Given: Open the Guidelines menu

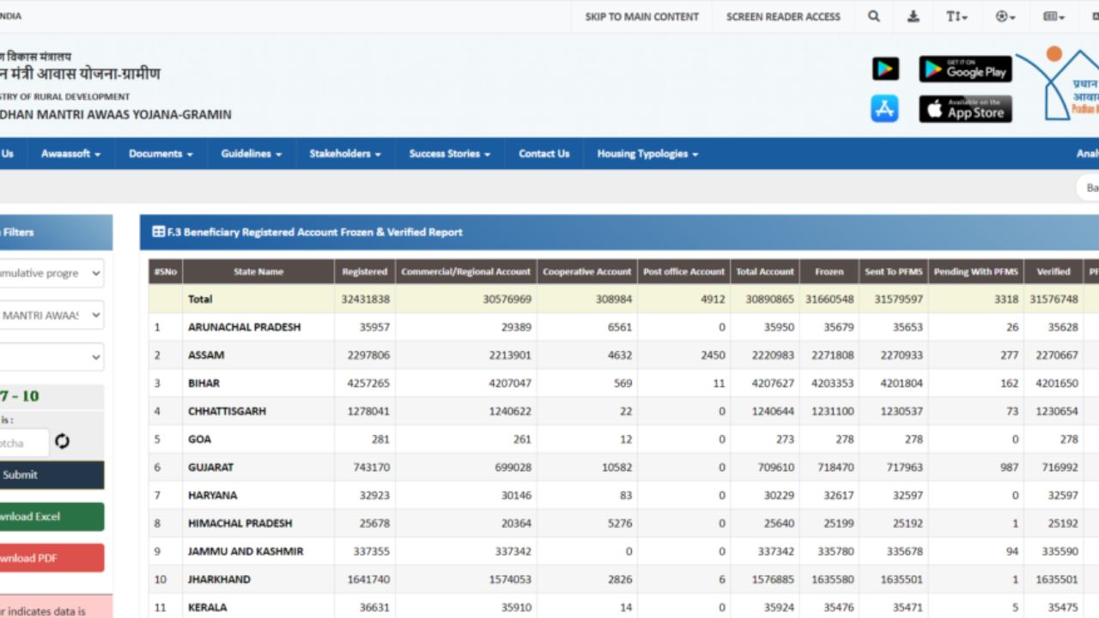Looking at the screenshot, I should pos(251,154).
